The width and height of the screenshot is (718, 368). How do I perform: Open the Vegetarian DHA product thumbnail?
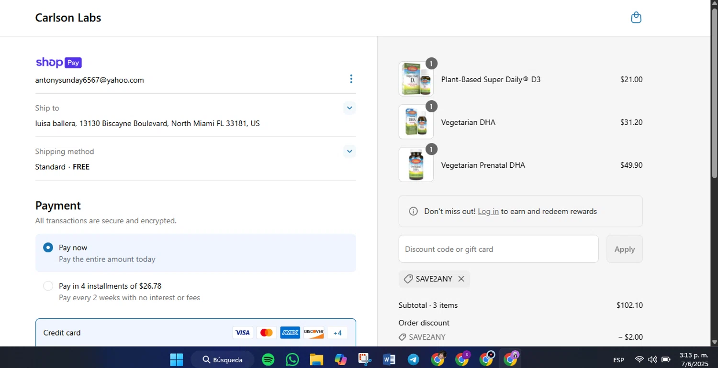pyautogui.click(x=416, y=122)
